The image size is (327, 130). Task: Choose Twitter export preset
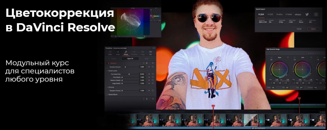pyautogui.click(x=307, y=14)
